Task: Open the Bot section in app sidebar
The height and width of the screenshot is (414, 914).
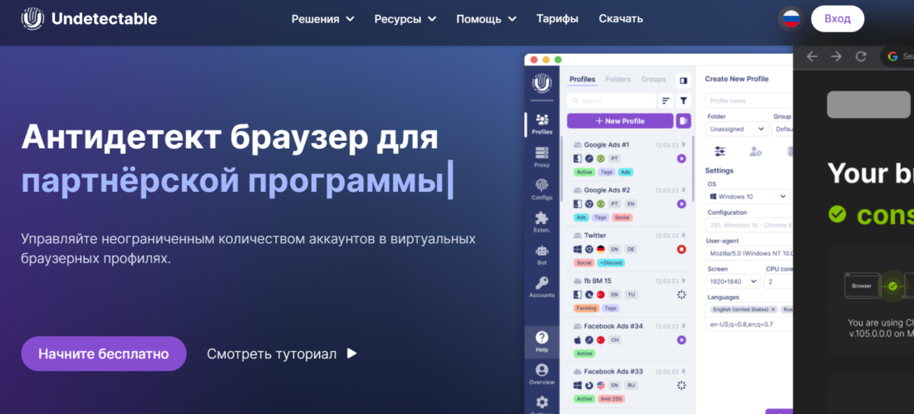Action: [x=542, y=255]
